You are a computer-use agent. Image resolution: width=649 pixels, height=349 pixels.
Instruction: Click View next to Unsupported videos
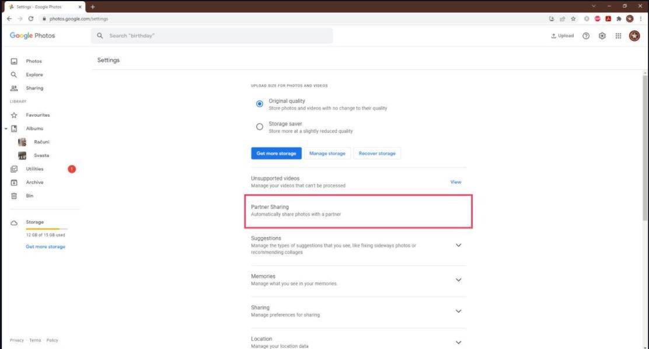click(455, 182)
